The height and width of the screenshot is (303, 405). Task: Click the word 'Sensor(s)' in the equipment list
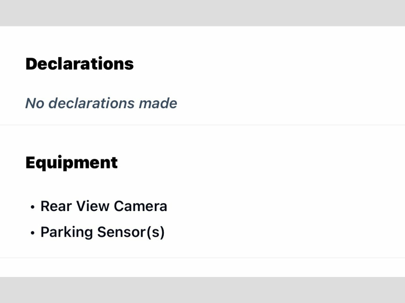point(131,232)
